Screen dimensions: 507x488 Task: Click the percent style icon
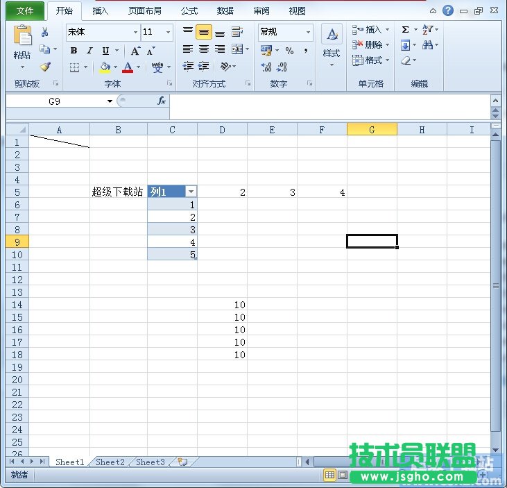point(289,51)
